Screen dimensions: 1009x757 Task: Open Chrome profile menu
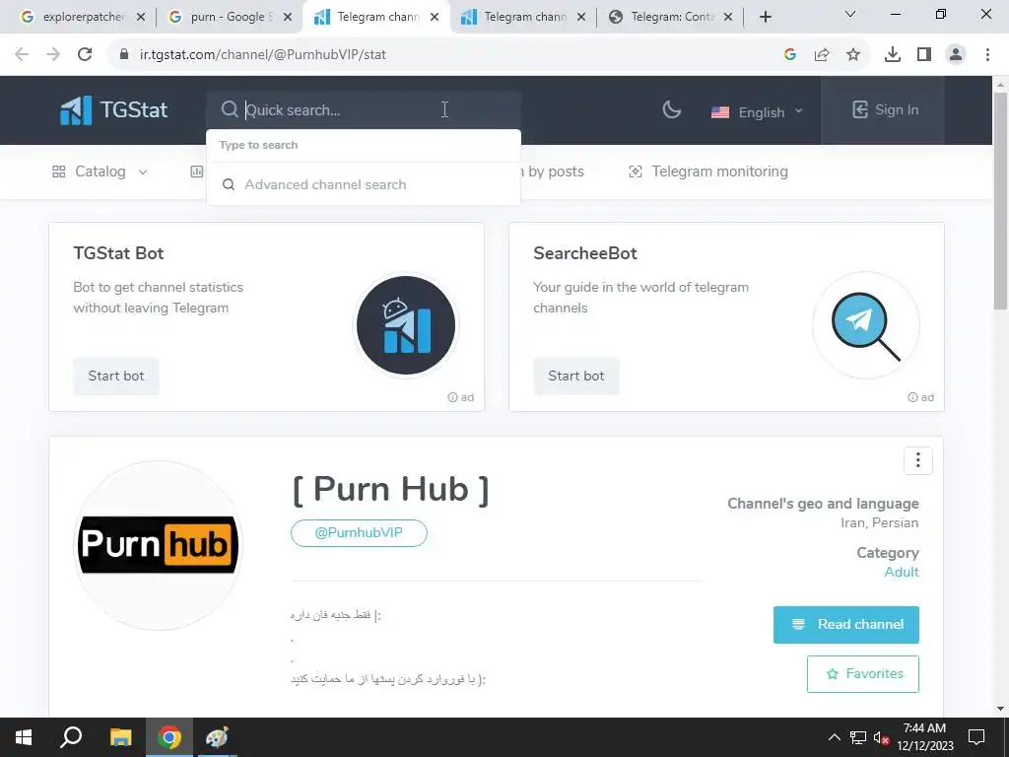pyautogui.click(x=956, y=55)
